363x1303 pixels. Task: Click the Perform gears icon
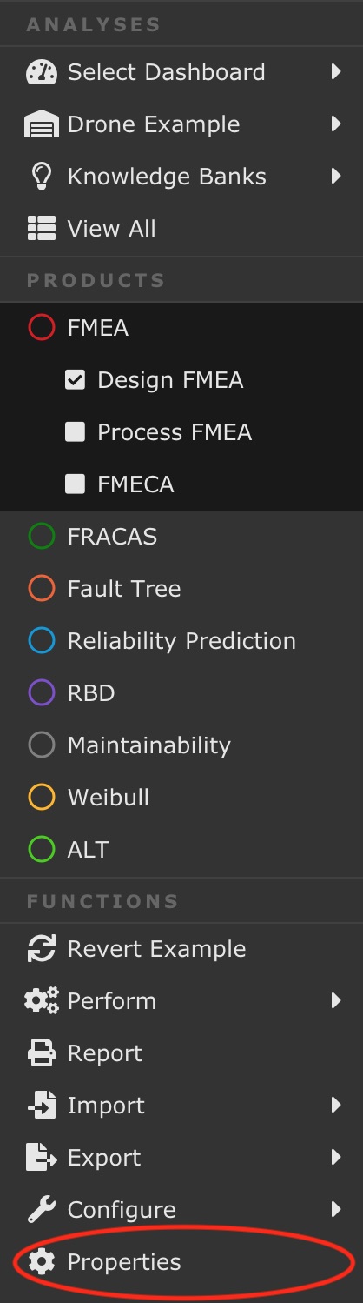41,1001
